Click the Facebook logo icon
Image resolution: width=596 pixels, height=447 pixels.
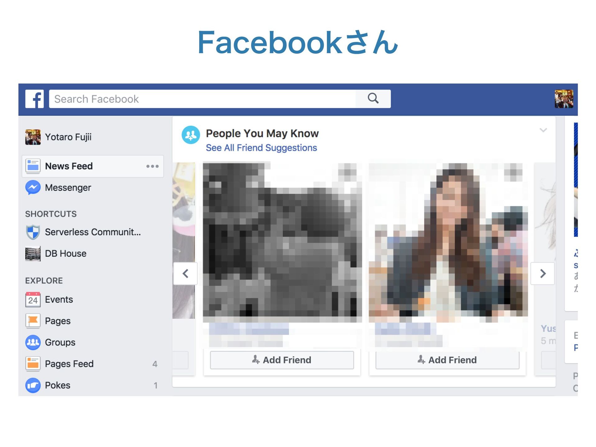(x=34, y=99)
